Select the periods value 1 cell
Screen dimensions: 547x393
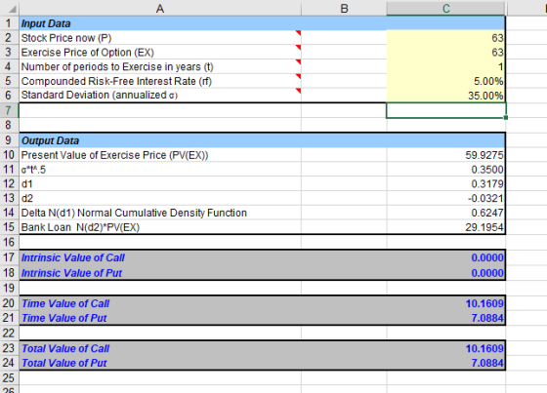pos(445,66)
